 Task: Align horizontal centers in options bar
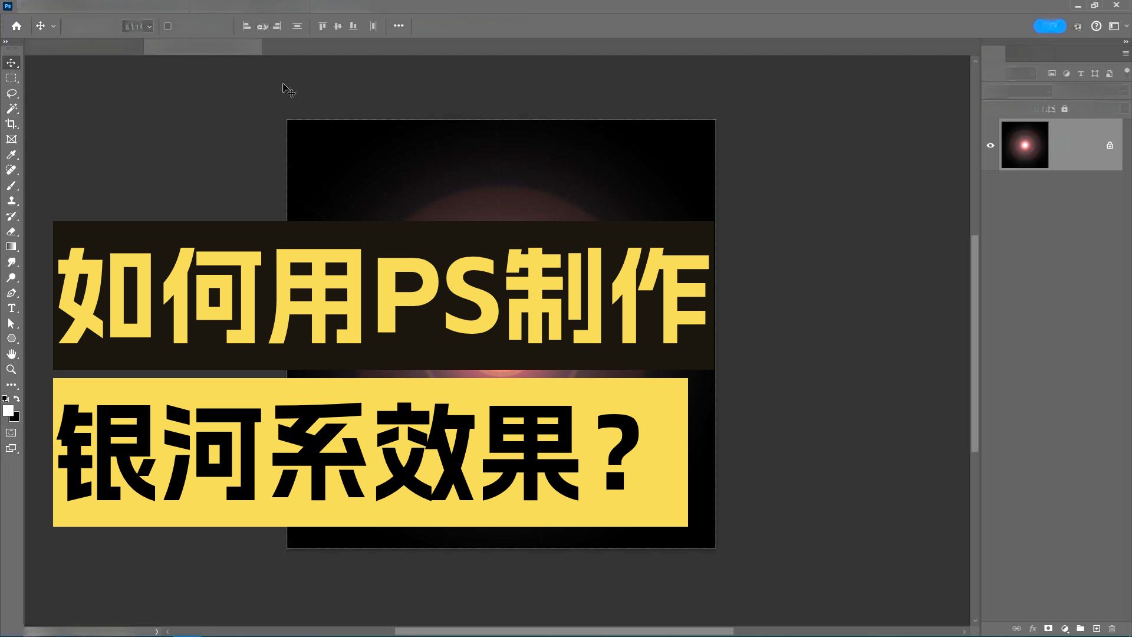click(262, 26)
